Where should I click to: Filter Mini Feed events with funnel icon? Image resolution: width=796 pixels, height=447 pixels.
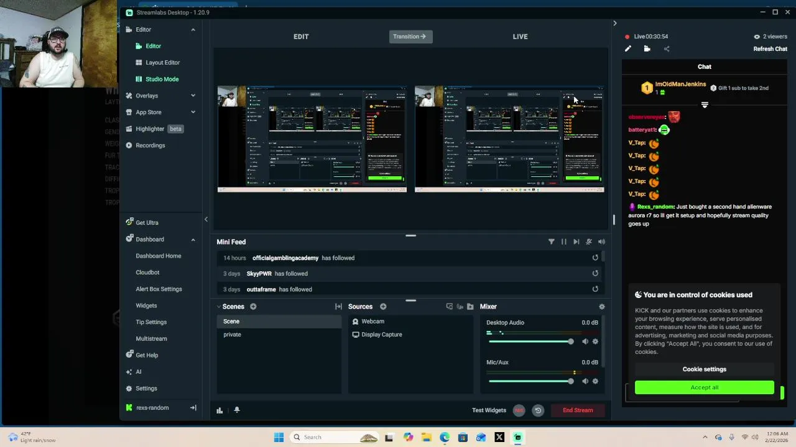[x=551, y=242]
